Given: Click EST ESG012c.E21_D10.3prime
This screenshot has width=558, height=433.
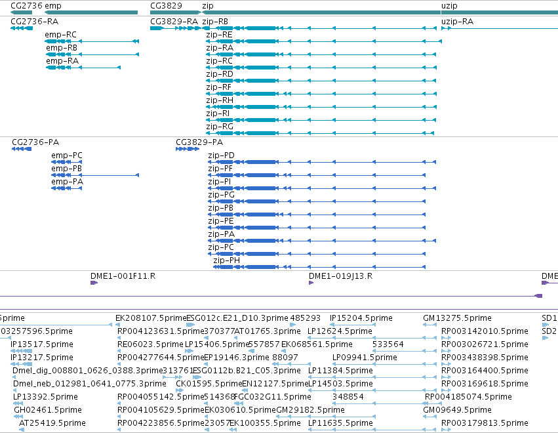Looking at the screenshot, I should (237, 318).
